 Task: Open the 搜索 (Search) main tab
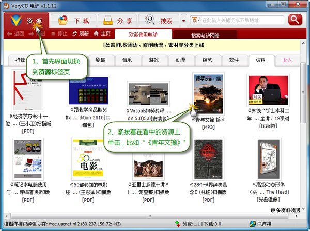(x=159, y=21)
